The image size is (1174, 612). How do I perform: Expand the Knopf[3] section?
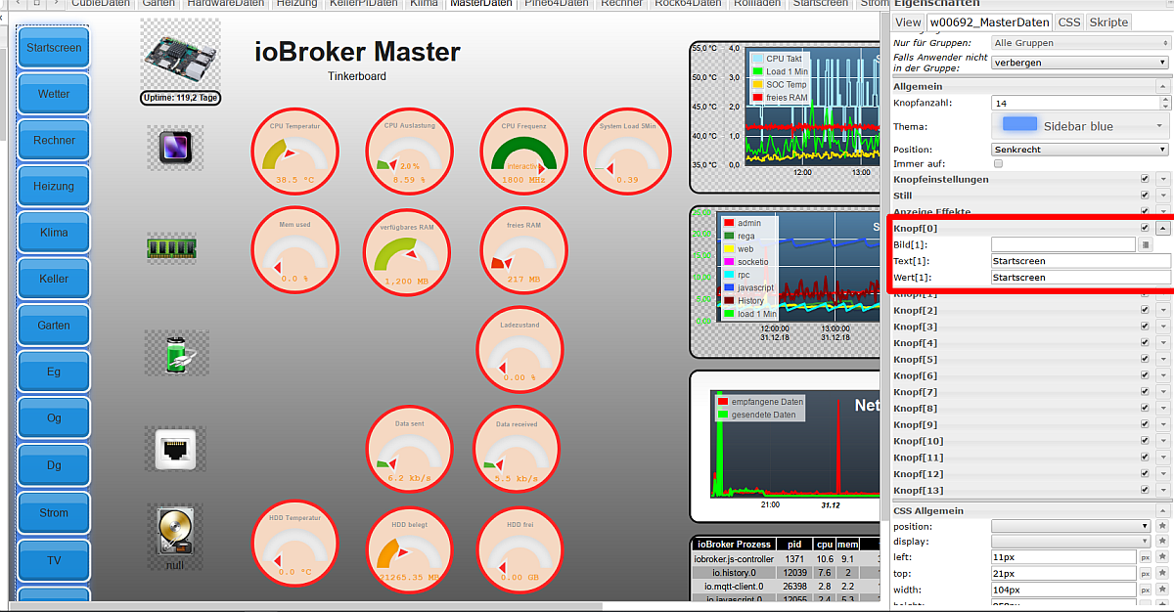[1163, 327]
